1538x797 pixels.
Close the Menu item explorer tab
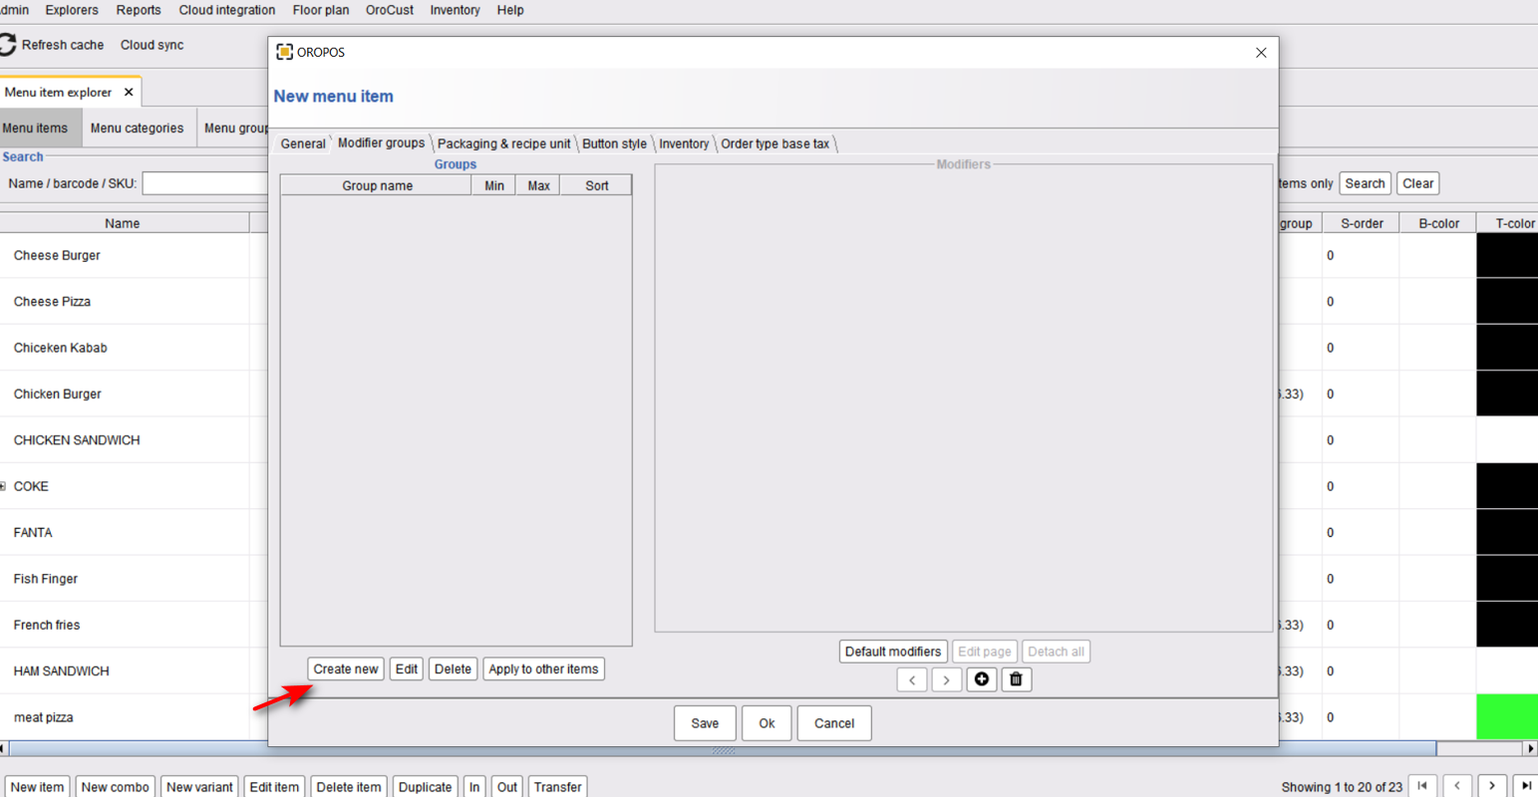tap(129, 92)
